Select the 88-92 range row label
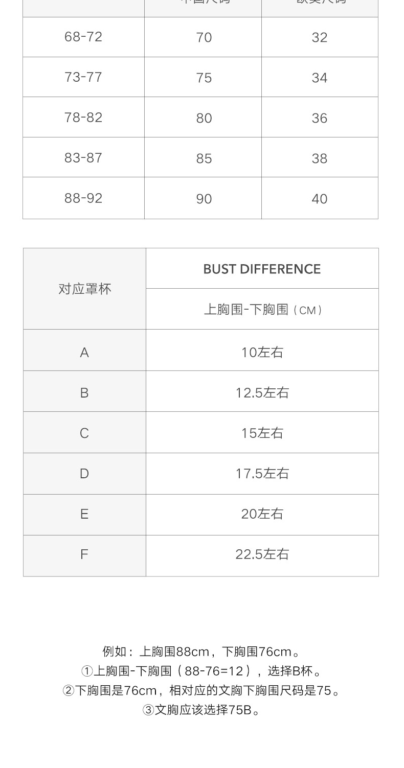This screenshot has width=404, height=768. click(83, 198)
